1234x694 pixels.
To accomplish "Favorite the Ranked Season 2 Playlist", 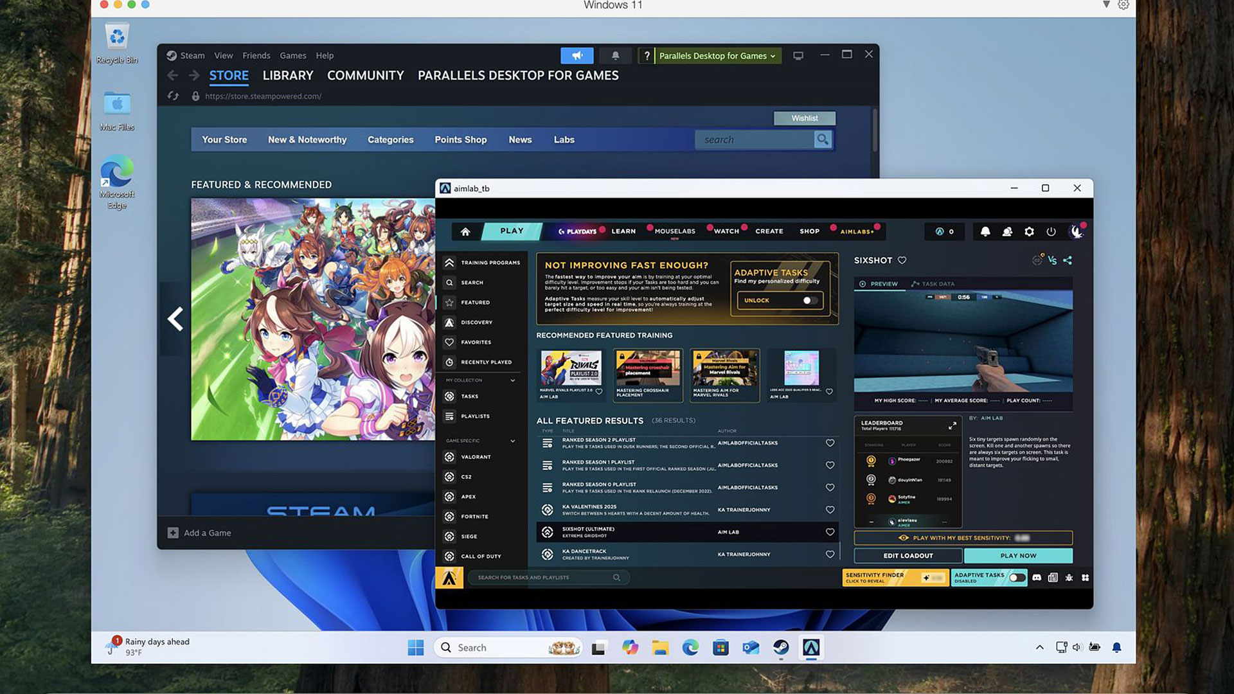I will coord(830,443).
